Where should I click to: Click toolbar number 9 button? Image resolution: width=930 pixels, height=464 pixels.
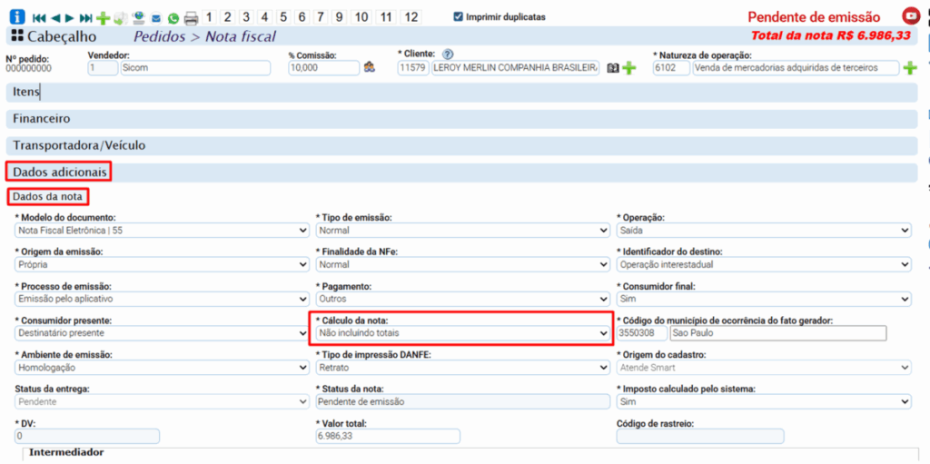tap(339, 17)
